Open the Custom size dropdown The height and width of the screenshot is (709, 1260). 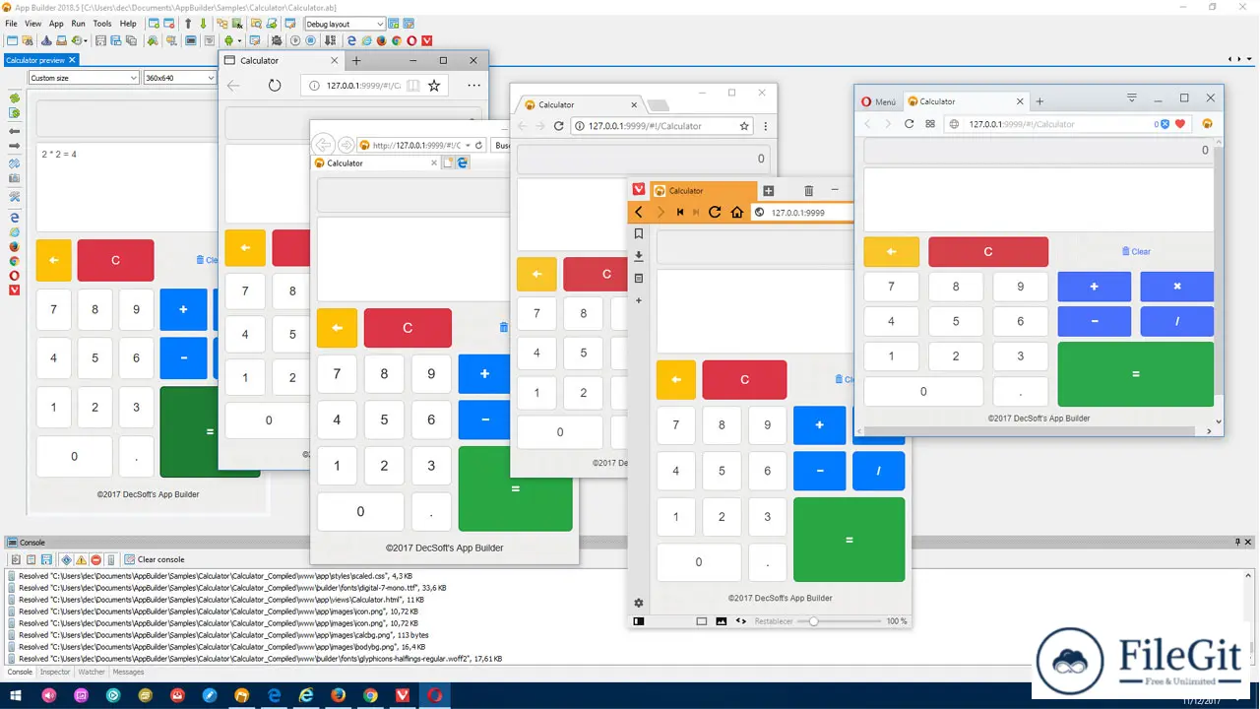[x=83, y=78]
